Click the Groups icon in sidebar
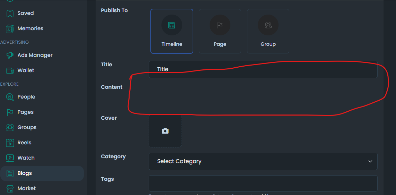This screenshot has width=396, height=195. pyautogui.click(x=10, y=127)
